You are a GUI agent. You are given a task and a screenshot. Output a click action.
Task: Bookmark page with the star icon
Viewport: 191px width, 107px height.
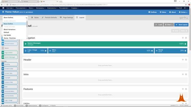click(x=186, y=5)
